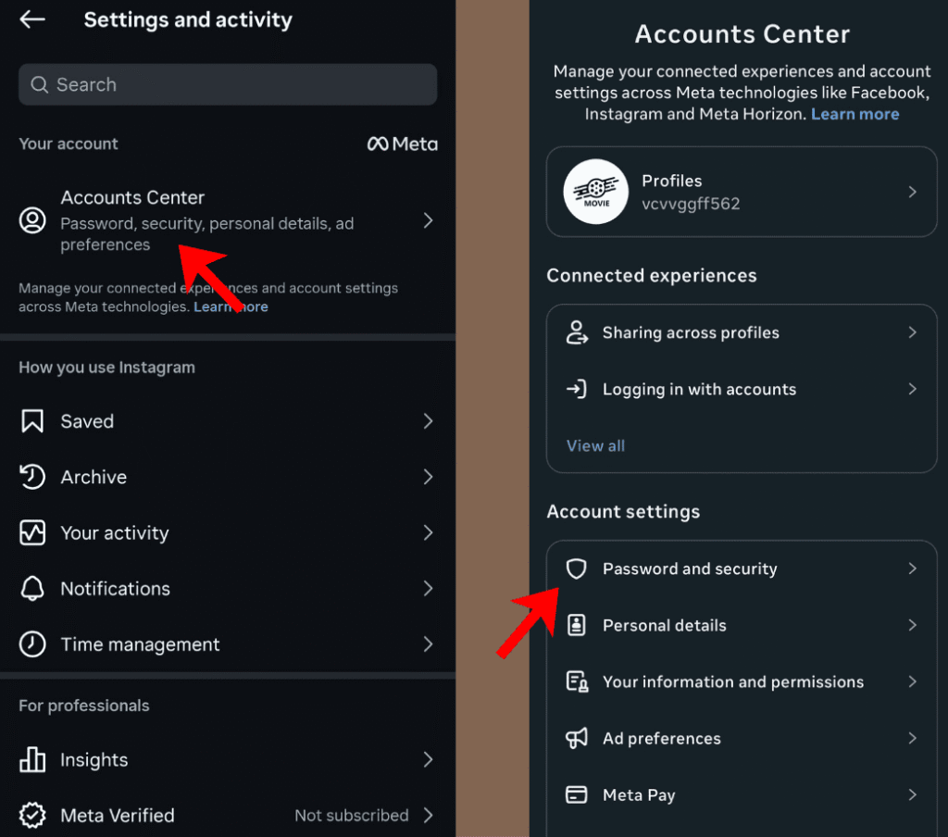Click the Password and security shield icon

[577, 568]
